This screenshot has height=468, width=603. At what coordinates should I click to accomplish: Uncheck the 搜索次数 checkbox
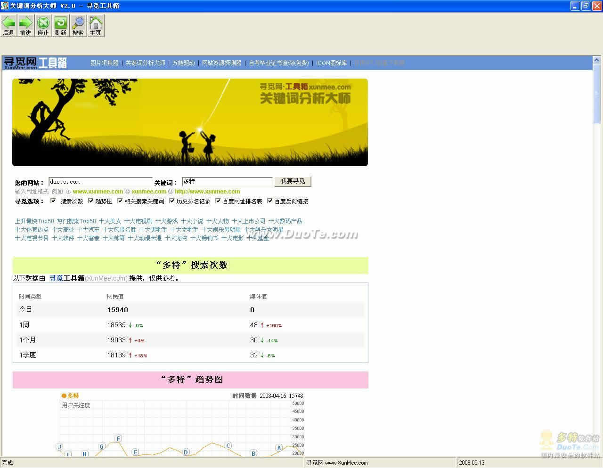(x=53, y=201)
